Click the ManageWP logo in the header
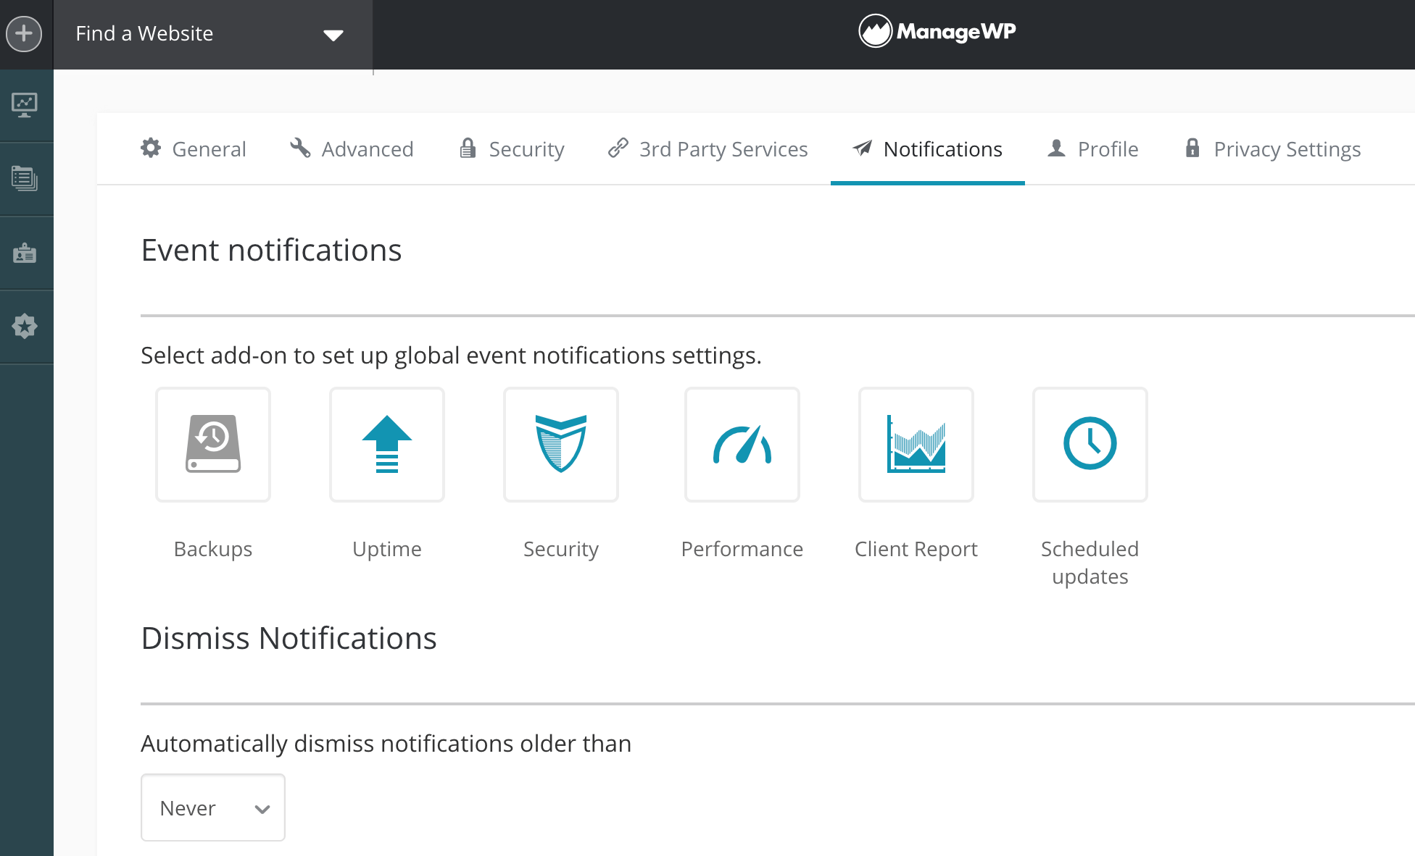The height and width of the screenshot is (856, 1415). click(936, 30)
